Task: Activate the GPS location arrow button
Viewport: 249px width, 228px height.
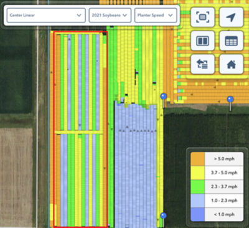Action: (x=231, y=17)
